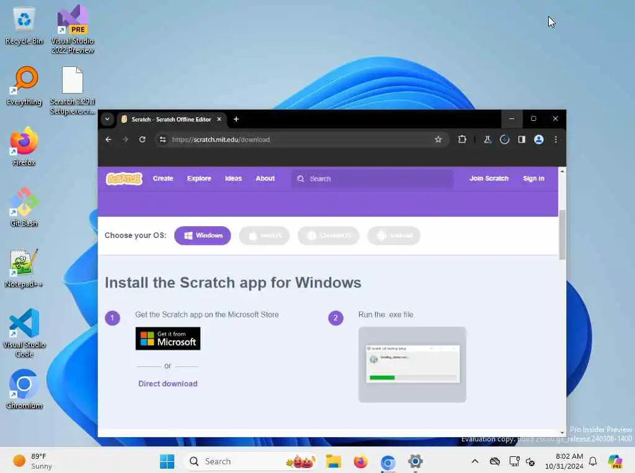Screen dimensions: 635x473
Task: Open the browser three-dot menu
Action: point(556,139)
